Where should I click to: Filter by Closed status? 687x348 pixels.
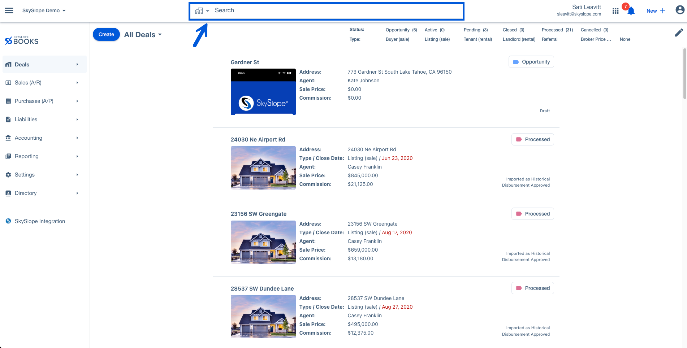click(x=513, y=30)
